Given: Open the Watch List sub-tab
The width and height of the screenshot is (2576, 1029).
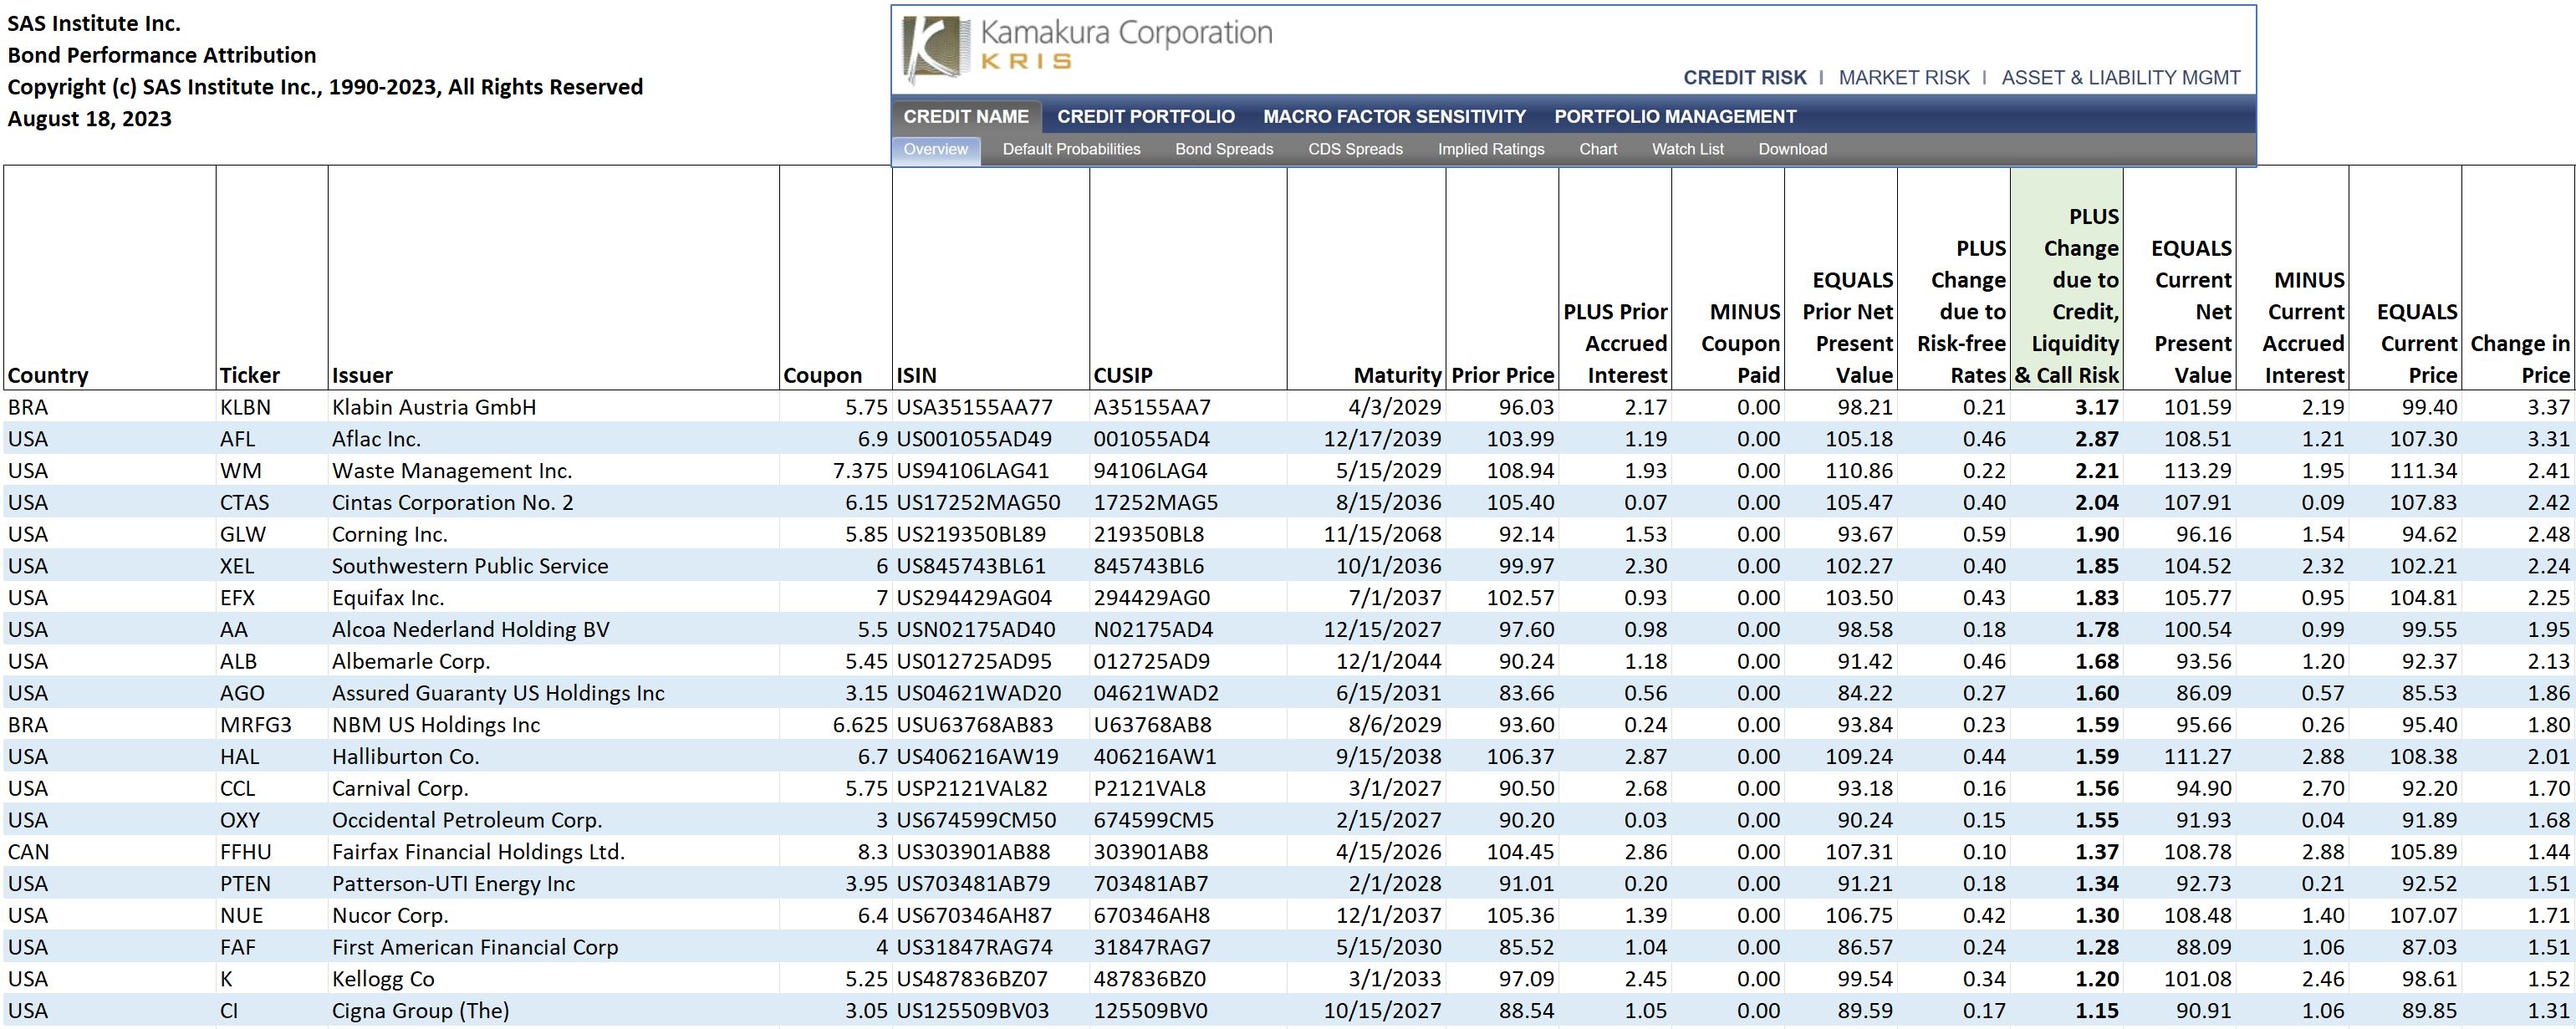Looking at the screenshot, I should tap(1687, 149).
